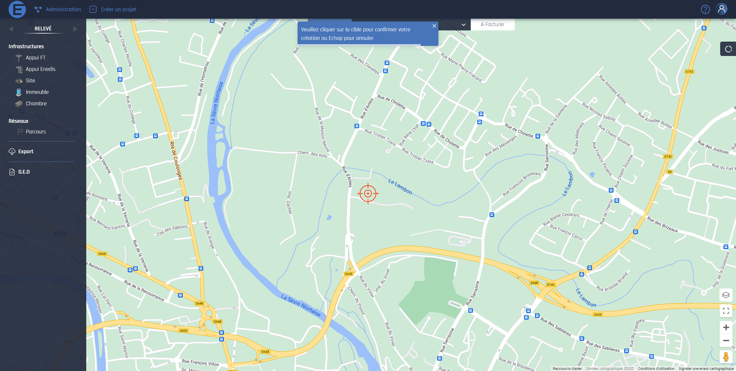Toggle fullscreen map view
This screenshot has width=736, height=371.
[726, 311]
